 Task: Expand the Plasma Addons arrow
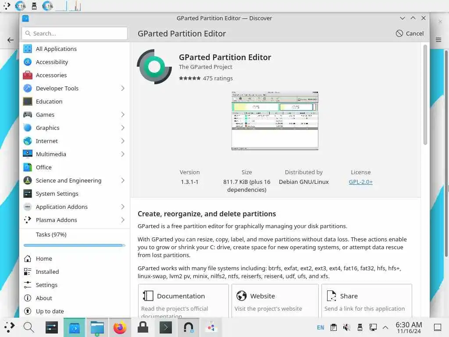[x=123, y=220]
